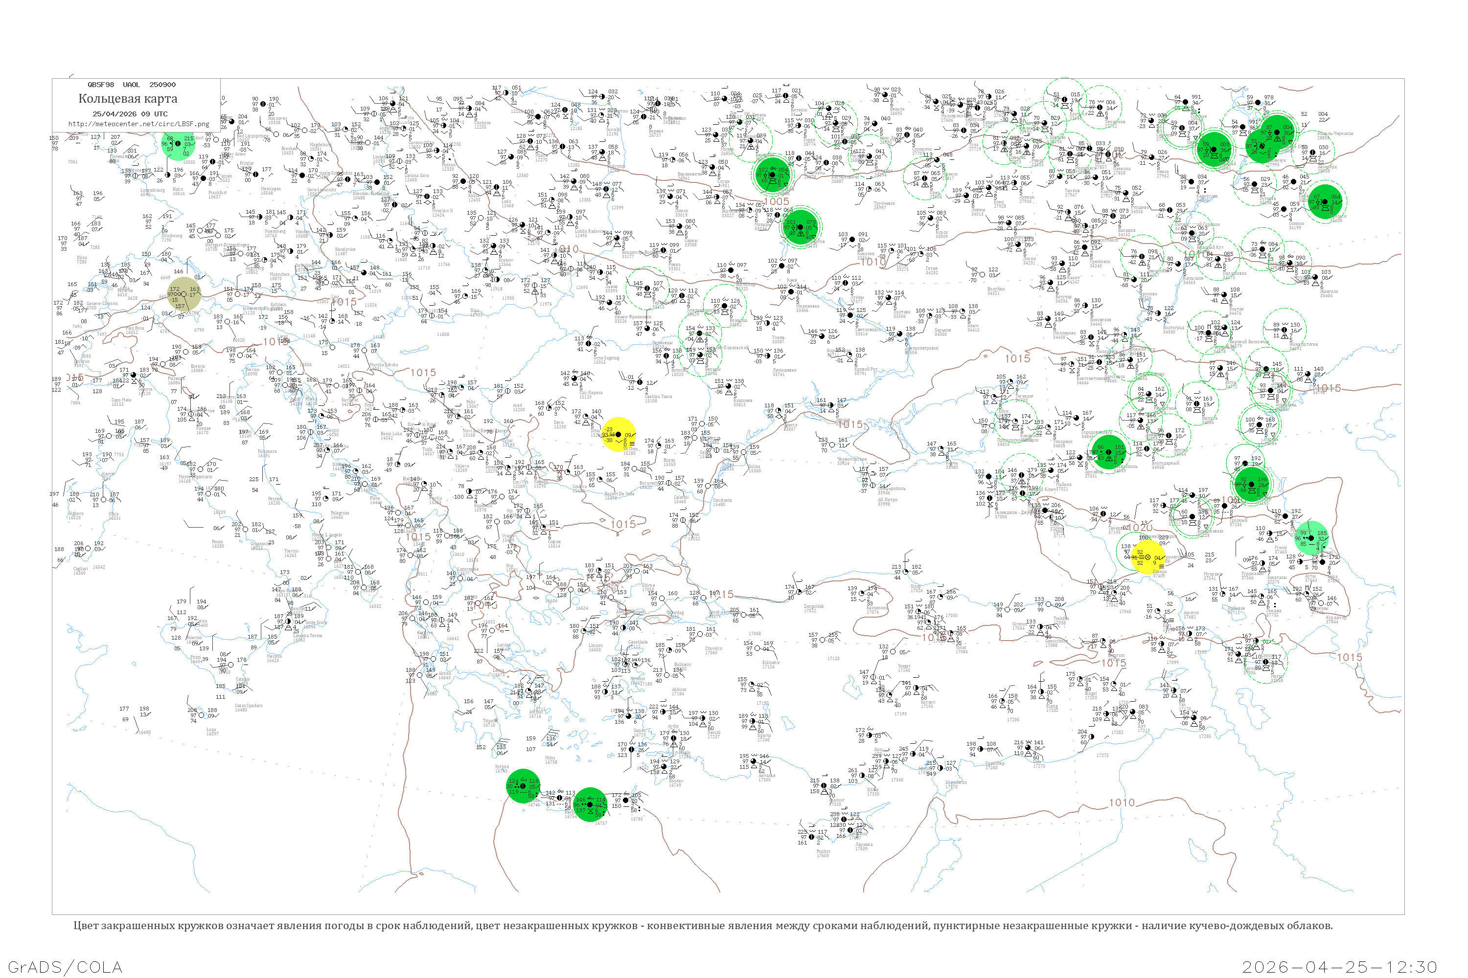Click green circle beside the 1005 isobar label

[773, 174]
